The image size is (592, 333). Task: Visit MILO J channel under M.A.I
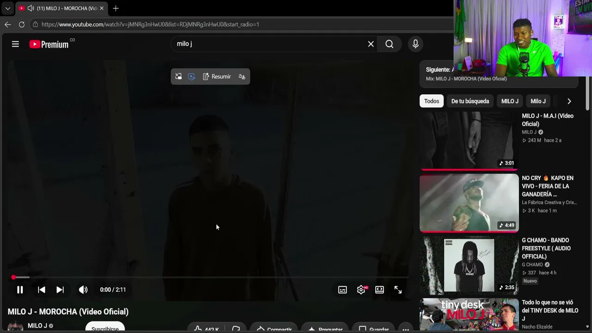click(529, 132)
